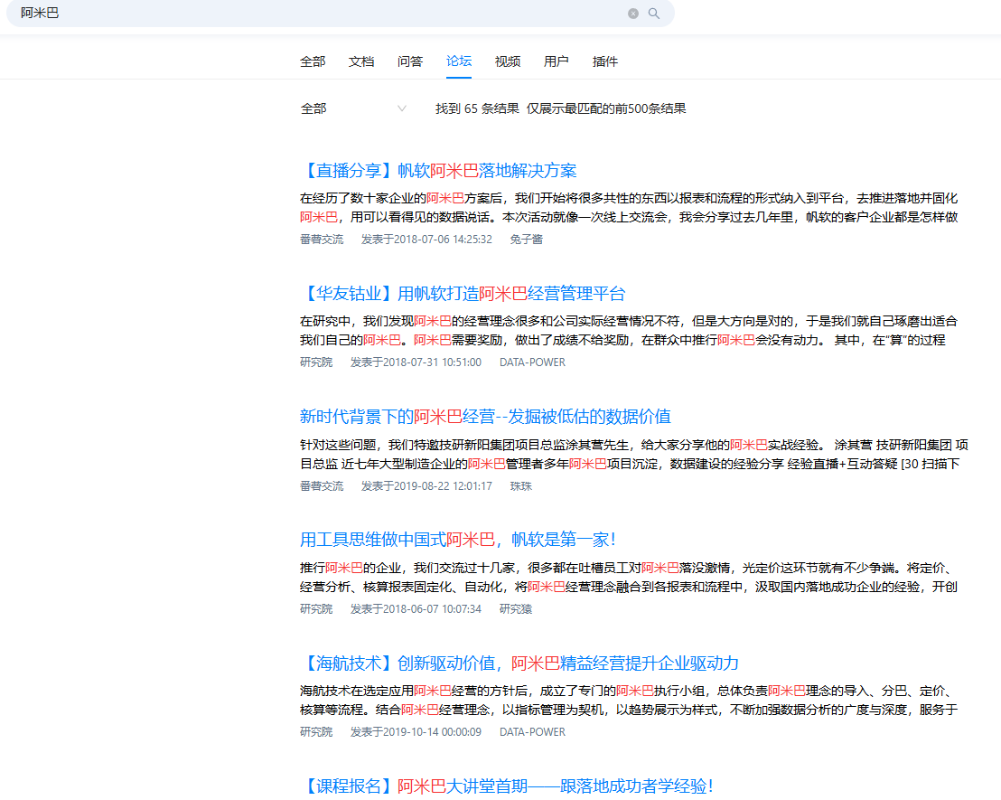Click 番薯交流 under the 直播分享 post
1001x800 pixels.
point(322,239)
